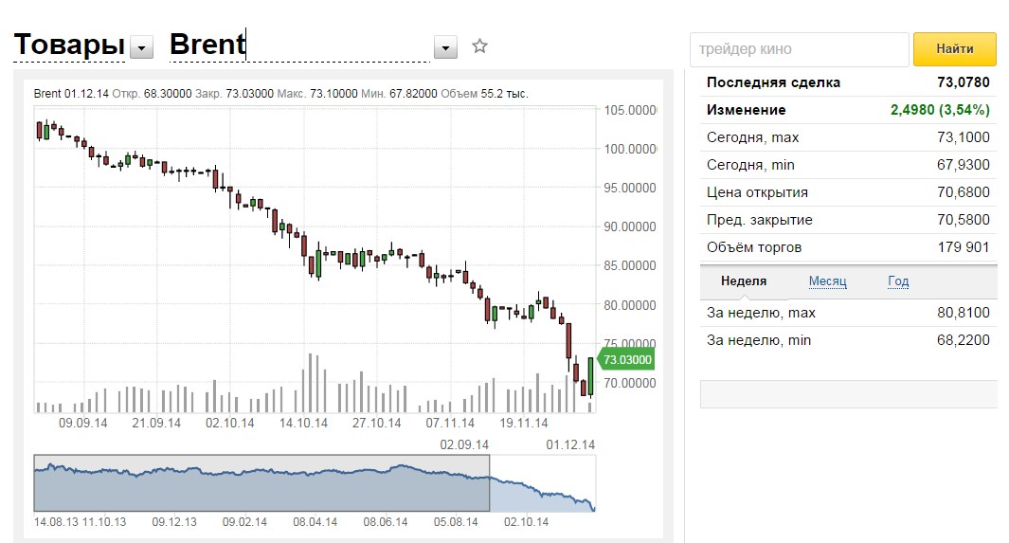Add Brent to favorites with star icon
The image size is (1009, 543).
[x=479, y=46]
